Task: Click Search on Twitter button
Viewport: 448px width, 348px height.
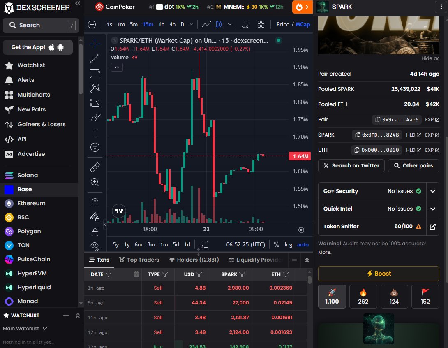Action: click(x=351, y=165)
